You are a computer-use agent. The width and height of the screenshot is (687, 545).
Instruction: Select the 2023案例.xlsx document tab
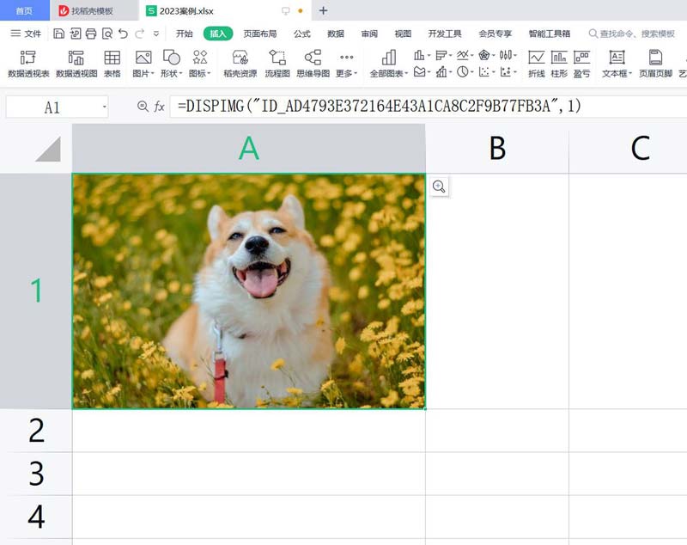point(226,10)
